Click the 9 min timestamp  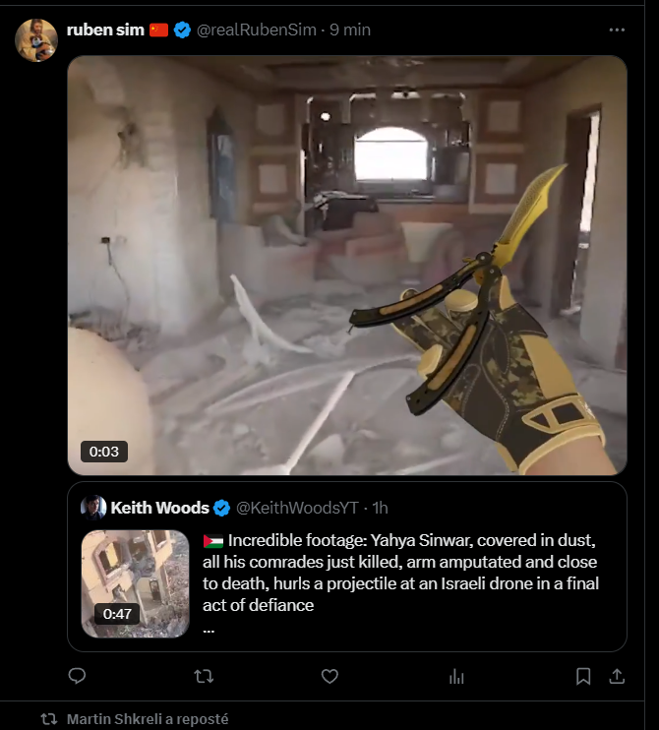350,30
